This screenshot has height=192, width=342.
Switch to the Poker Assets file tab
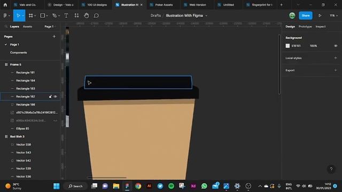pyautogui.click(x=164, y=5)
